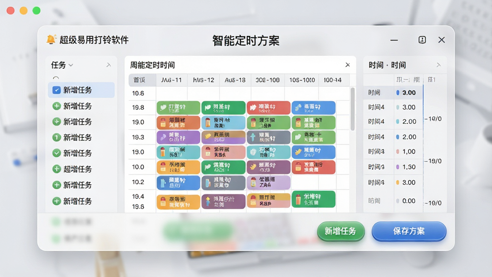Click the green down-arrow icon in task list

(57, 121)
